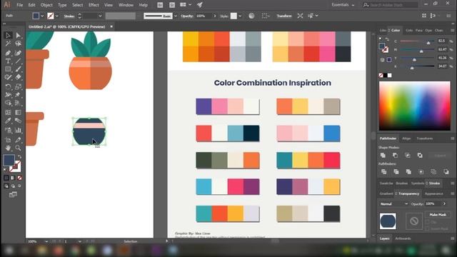The height and width of the screenshot is (257, 457).
Task: Click the Transform button in control bar
Action: point(284,16)
